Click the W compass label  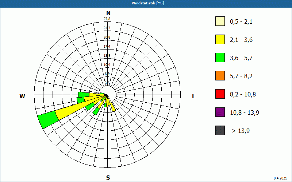22,96
